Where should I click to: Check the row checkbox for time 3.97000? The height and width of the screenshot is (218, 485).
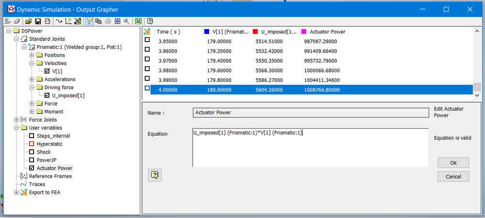(147, 59)
